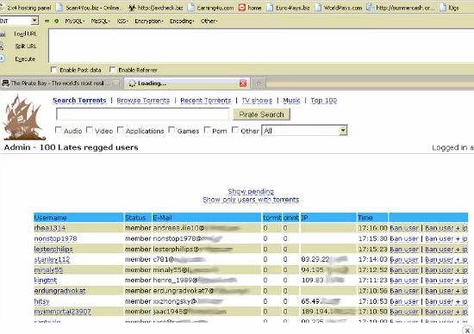Click Ban user for hitsy
Screen dimensions: 474x334
pyautogui.click(x=404, y=301)
